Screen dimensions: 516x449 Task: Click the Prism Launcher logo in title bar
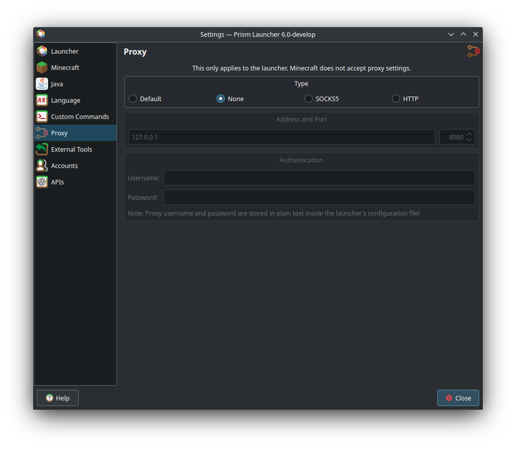40,34
